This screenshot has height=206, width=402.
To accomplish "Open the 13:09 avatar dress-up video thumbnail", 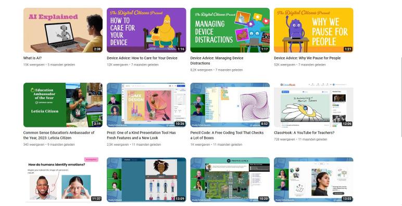I will pos(146,179).
